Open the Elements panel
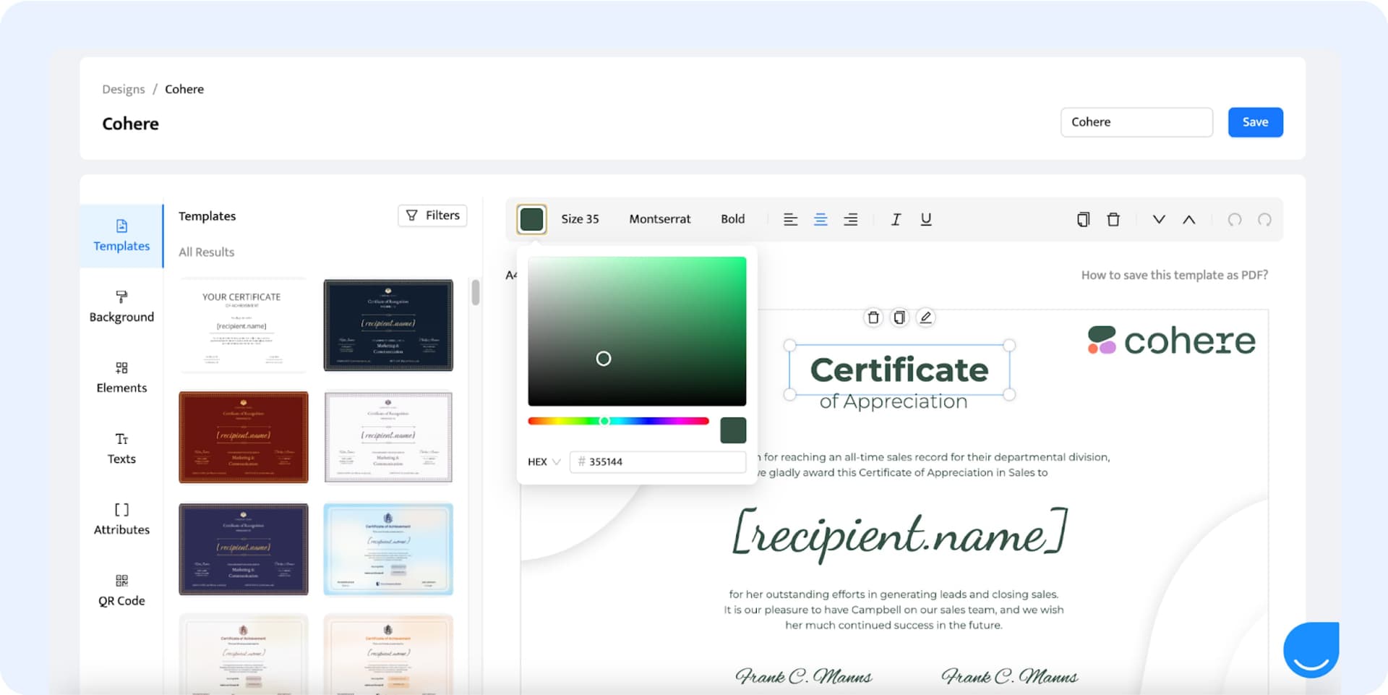This screenshot has height=695, width=1388. pyautogui.click(x=121, y=377)
